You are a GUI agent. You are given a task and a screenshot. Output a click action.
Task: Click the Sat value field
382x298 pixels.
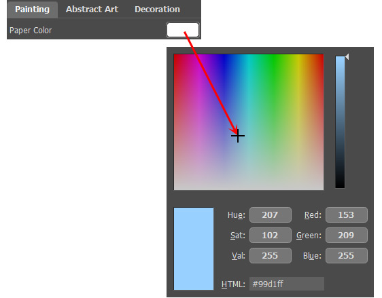point(270,236)
